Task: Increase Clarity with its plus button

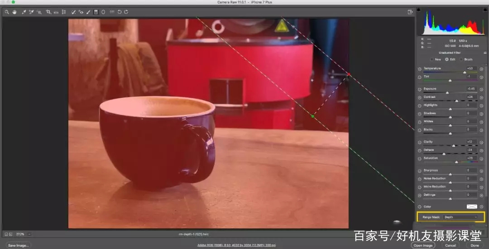Action: click(481, 143)
